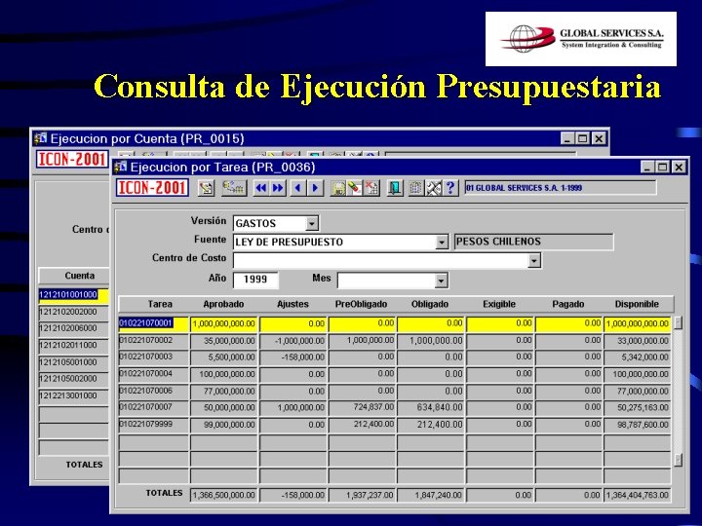702x526 pixels.
Task: Click PreObligado value 724,837.00
Action: tap(362, 408)
